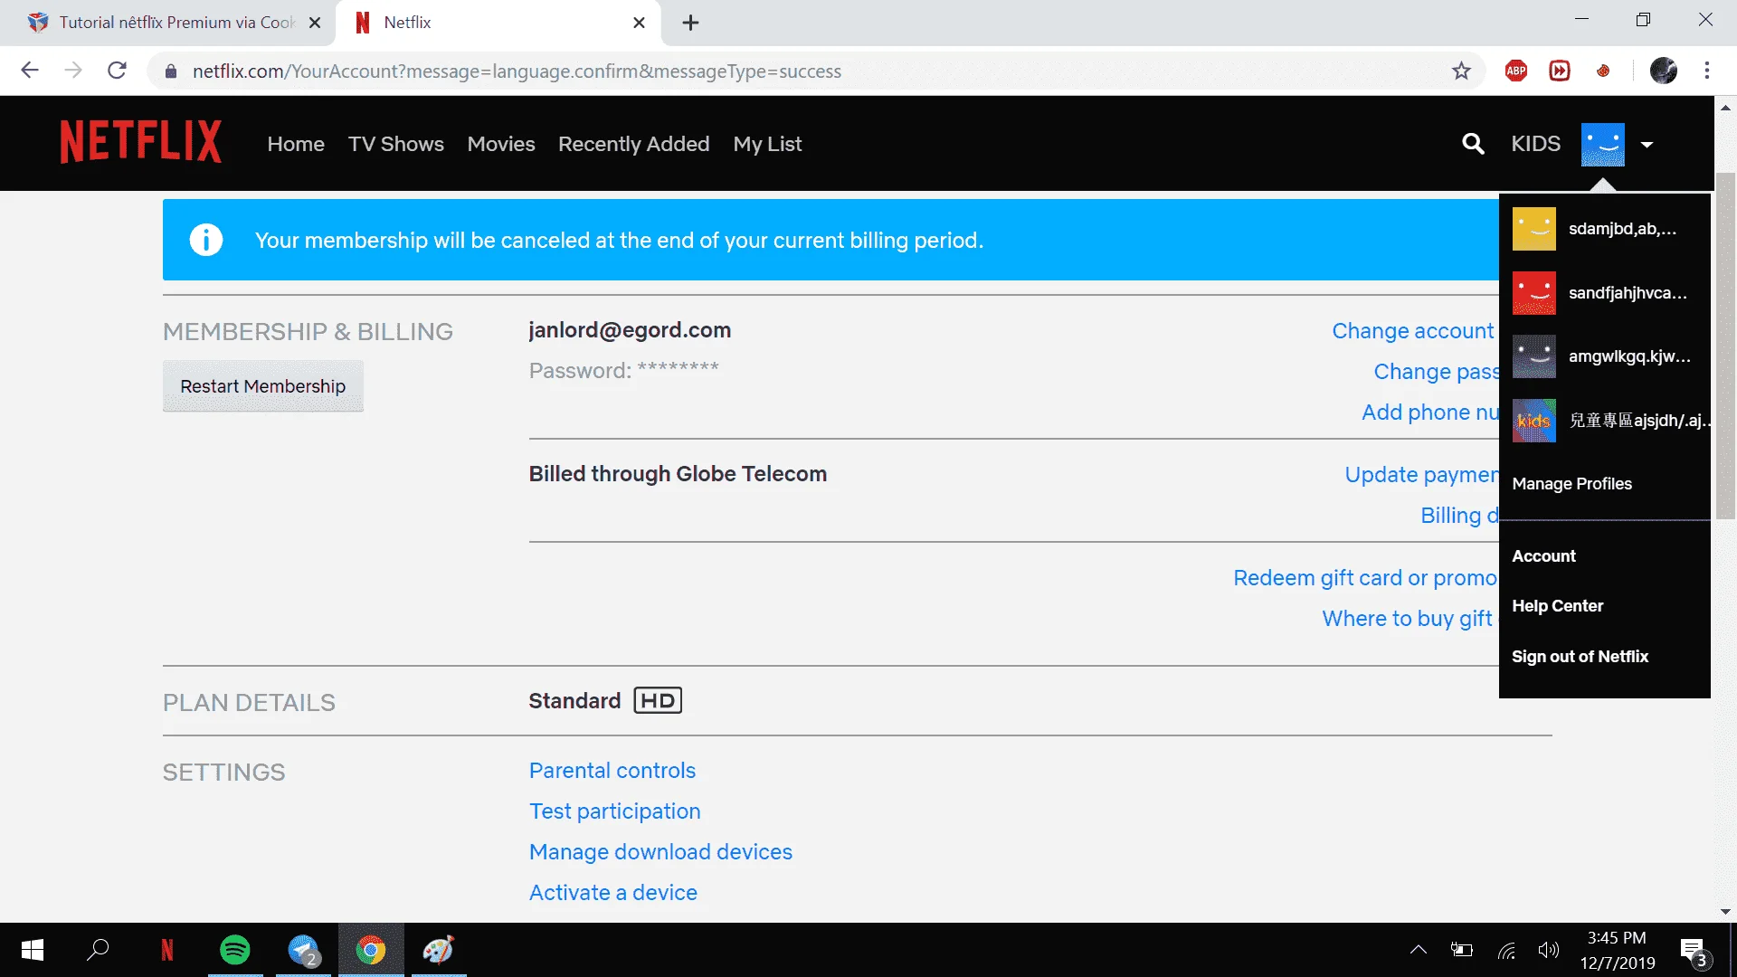Choose Sign out of Netflix
This screenshot has height=977, width=1737.
point(1580,657)
